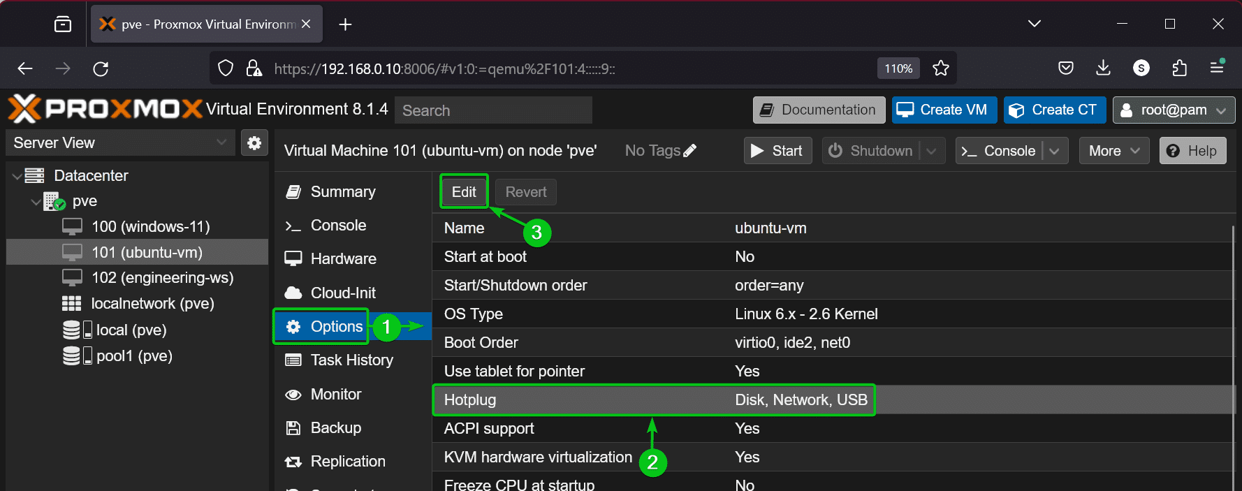This screenshot has width=1242, height=491.
Task: Reload the current page
Action: click(101, 68)
